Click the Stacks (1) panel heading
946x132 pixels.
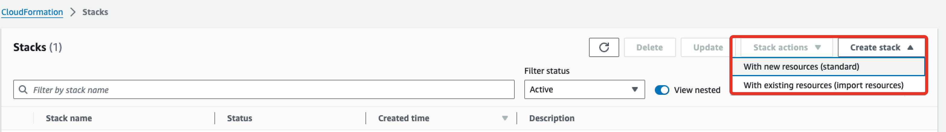click(x=37, y=47)
